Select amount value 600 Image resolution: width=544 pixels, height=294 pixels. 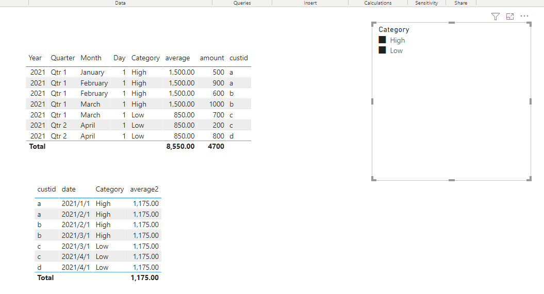(x=218, y=94)
